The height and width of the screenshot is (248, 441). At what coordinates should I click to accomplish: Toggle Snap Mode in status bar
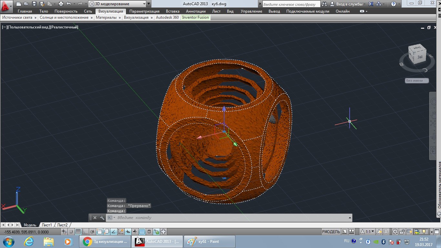point(71,232)
